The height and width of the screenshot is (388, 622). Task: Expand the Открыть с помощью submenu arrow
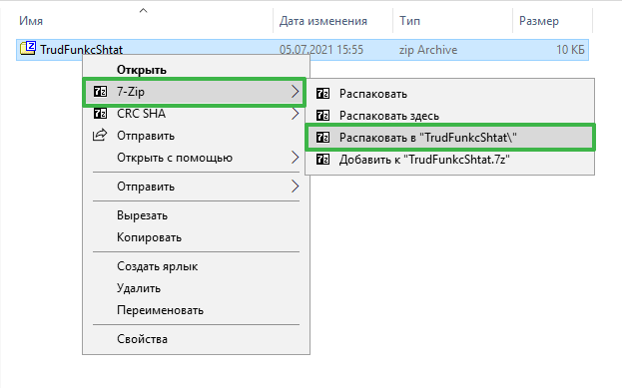click(x=295, y=158)
